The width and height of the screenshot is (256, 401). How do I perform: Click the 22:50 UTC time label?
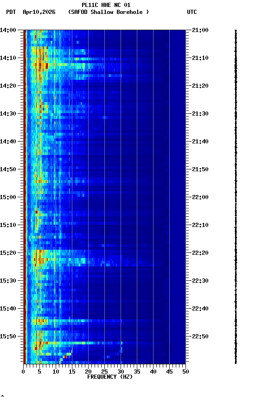point(200,337)
